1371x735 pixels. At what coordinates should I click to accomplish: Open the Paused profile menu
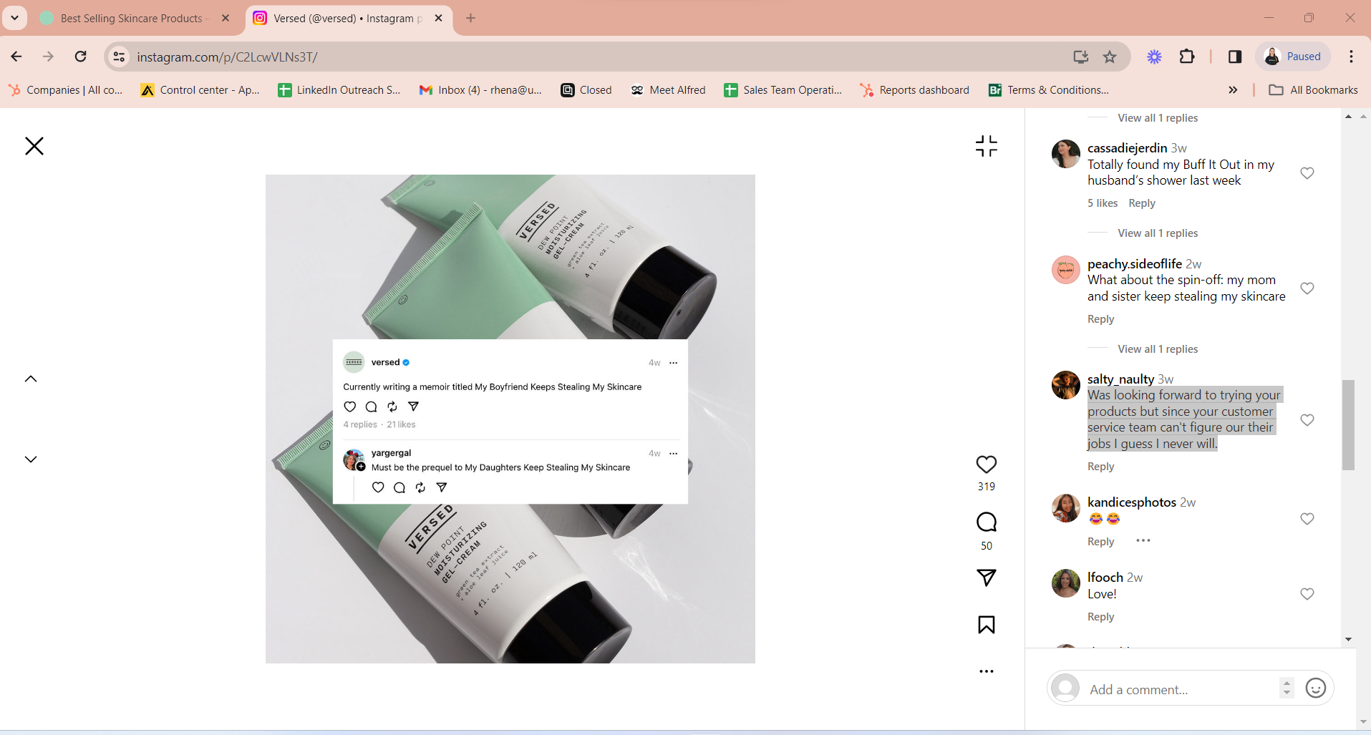click(1293, 57)
